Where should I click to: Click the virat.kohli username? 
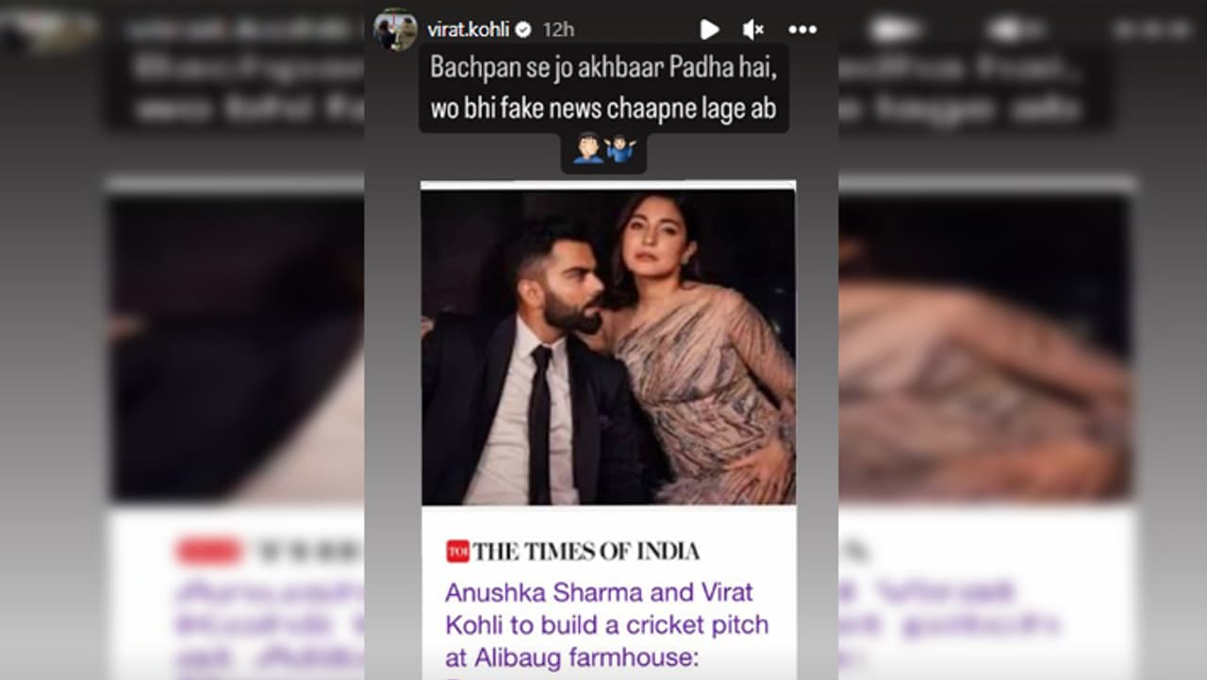click(468, 30)
